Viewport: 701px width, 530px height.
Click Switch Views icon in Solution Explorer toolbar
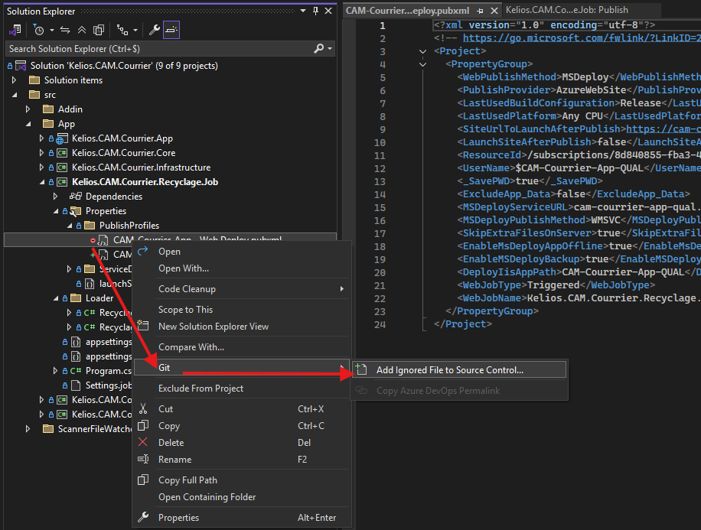[x=15, y=30]
